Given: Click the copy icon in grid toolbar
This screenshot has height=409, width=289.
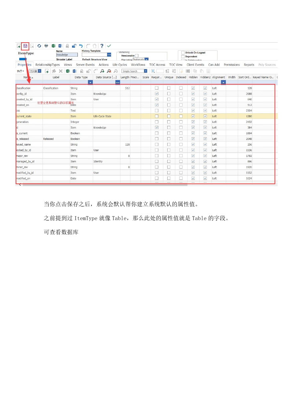Looking at the screenshot, I should 195,71.
